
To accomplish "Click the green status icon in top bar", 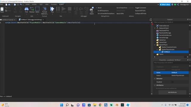I will (175, 4).
